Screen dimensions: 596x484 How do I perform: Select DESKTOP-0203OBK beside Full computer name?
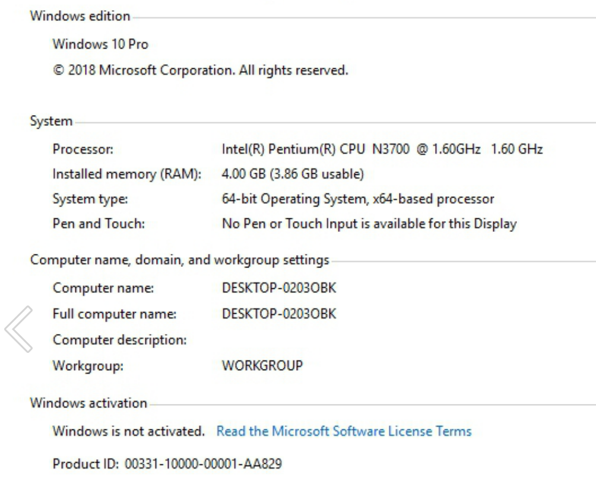(x=279, y=314)
